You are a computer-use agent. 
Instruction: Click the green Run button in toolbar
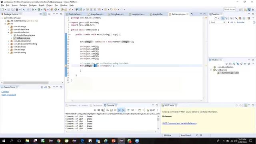(39, 10)
